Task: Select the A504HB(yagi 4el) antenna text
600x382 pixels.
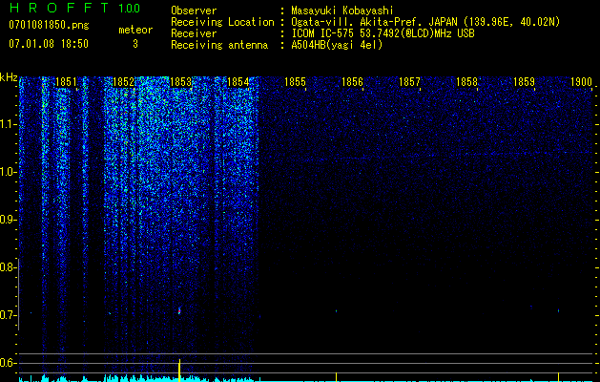Action: pyautogui.click(x=337, y=45)
